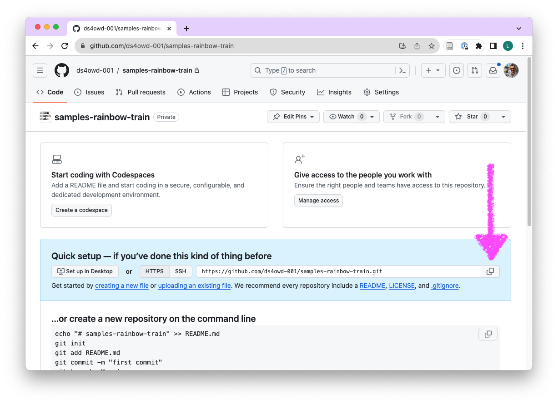Focus the Type / to search field

323,70
